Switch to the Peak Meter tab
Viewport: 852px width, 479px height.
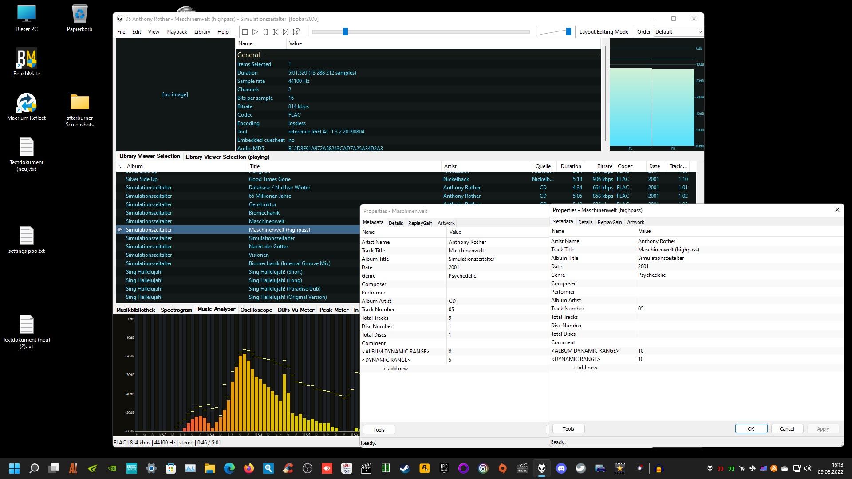pyautogui.click(x=334, y=310)
